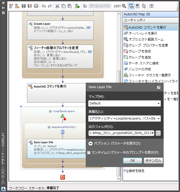This screenshot has width=180, height=192.
Task: Click the canvas scrollbar up arrow
Action: click(x=119, y=14)
